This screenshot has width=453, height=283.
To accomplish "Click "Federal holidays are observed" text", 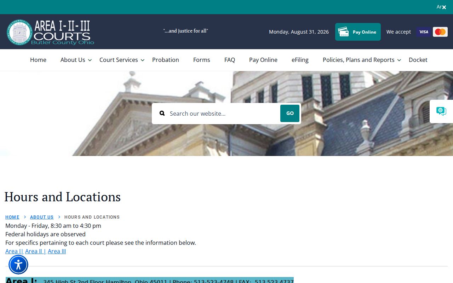I will 45,234.
